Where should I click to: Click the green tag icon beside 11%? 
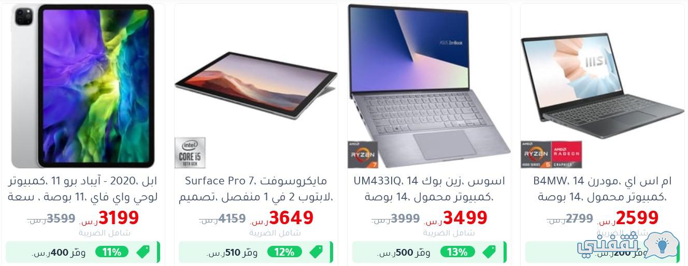pos(144,252)
